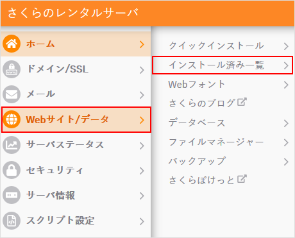Open データベース submenu entry

coord(223,123)
